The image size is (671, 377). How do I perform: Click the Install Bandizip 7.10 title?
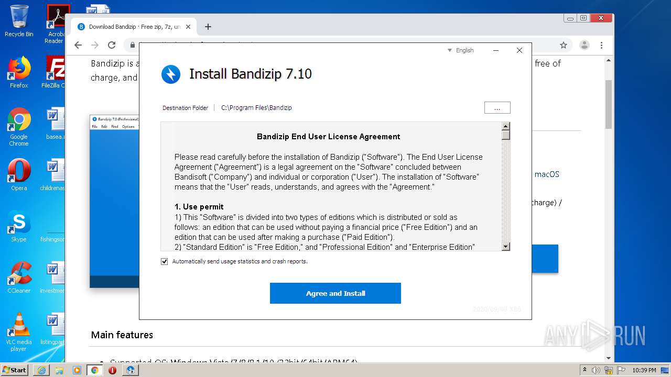coord(251,74)
